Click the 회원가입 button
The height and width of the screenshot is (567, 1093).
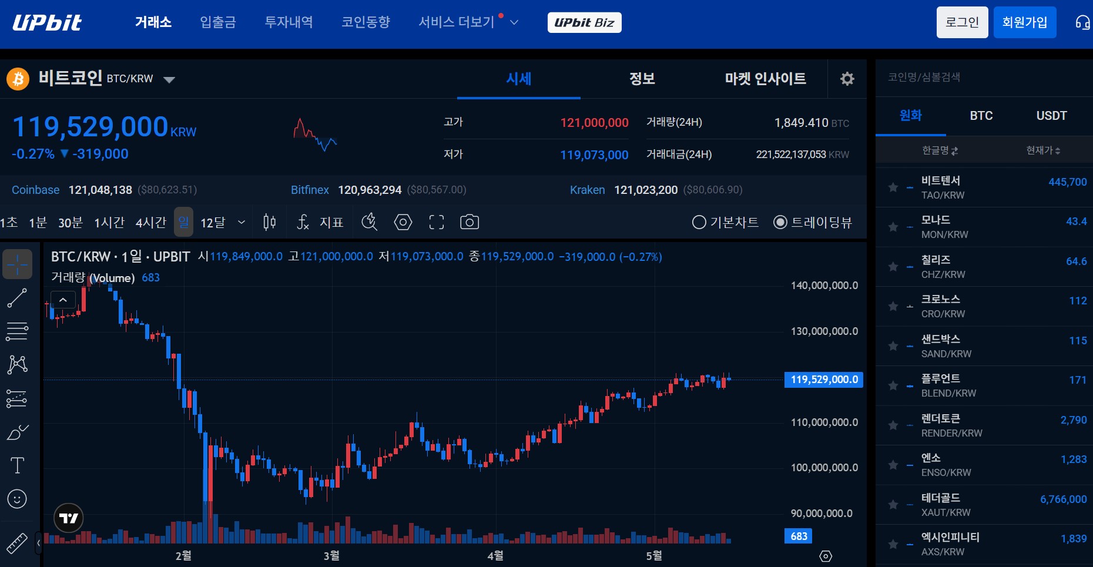click(1025, 22)
